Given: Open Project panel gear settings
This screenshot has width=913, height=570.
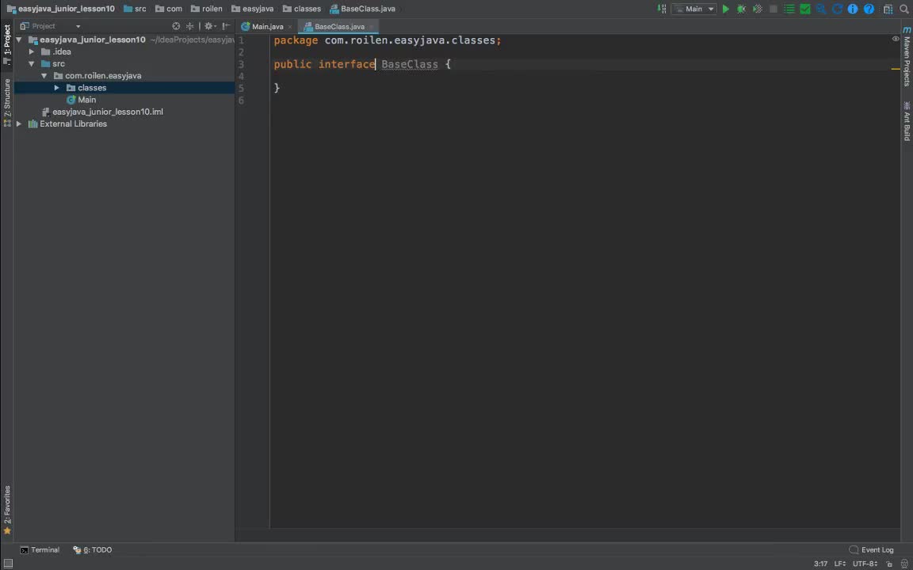Looking at the screenshot, I should click(209, 26).
